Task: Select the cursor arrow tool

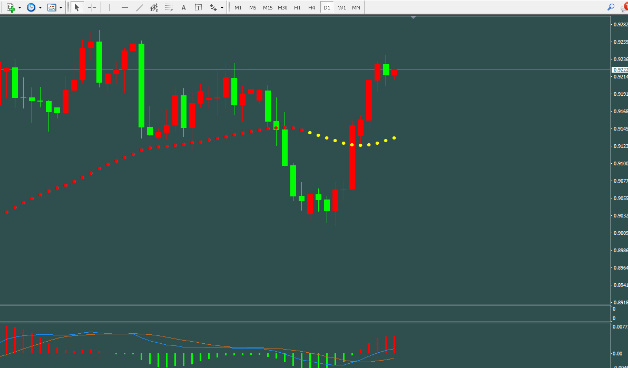Action: [77, 7]
